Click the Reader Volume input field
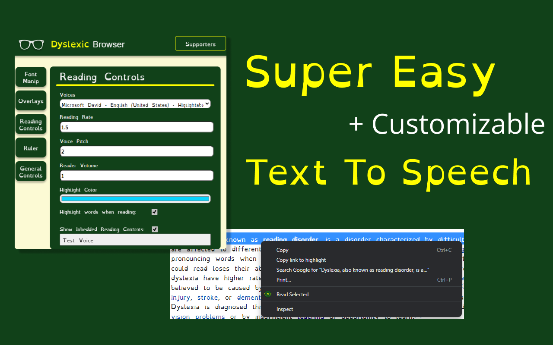Image resolution: width=553 pixels, height=345 pixels. point(137,176)
